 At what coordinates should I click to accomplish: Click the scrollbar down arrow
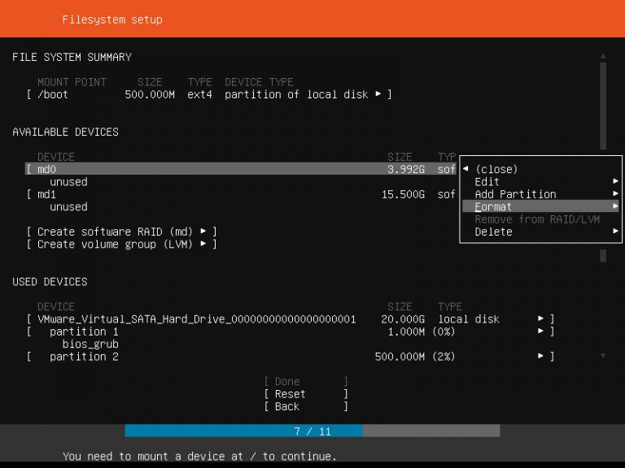[x=603, y=356]
